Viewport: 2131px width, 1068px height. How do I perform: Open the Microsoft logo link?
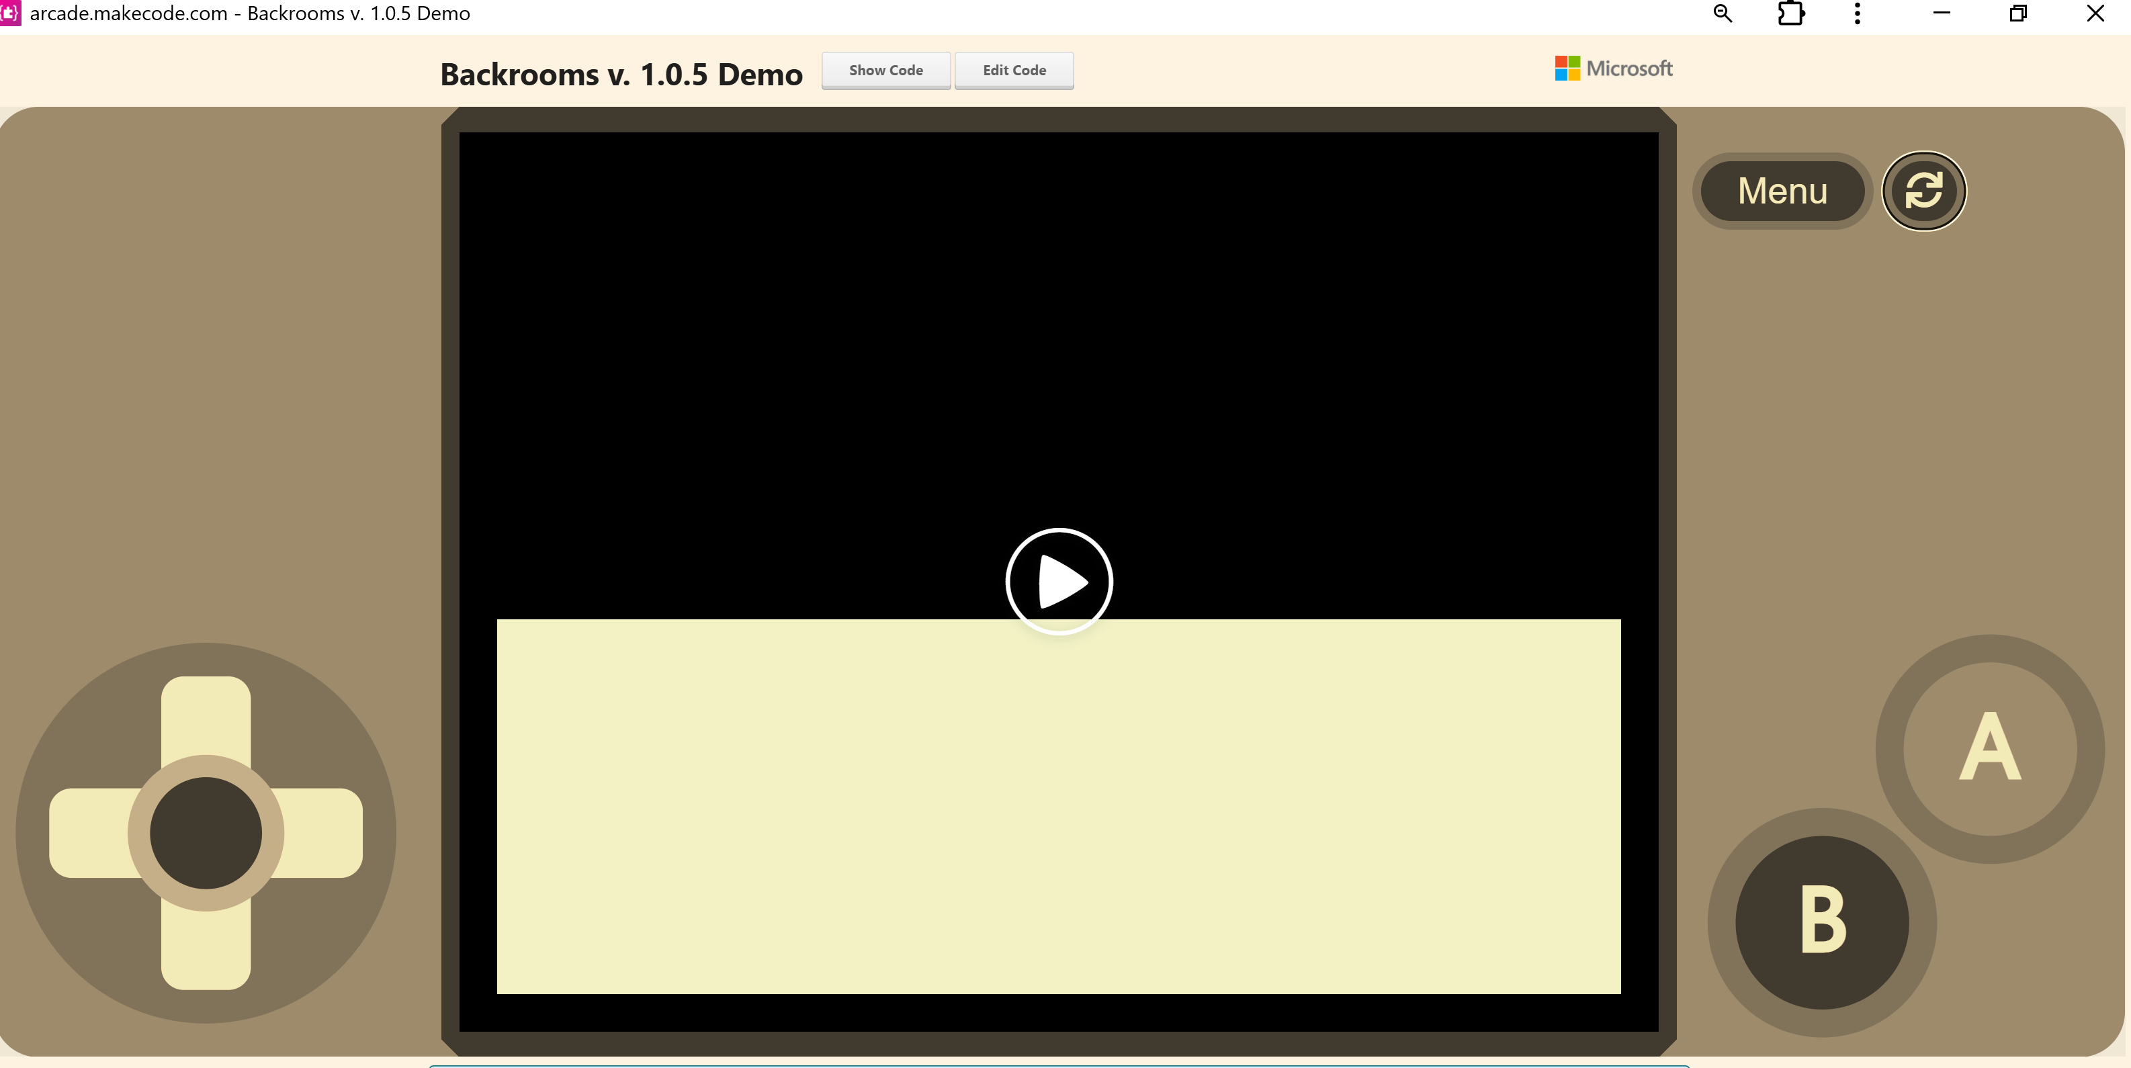[x=1613, y=69]
